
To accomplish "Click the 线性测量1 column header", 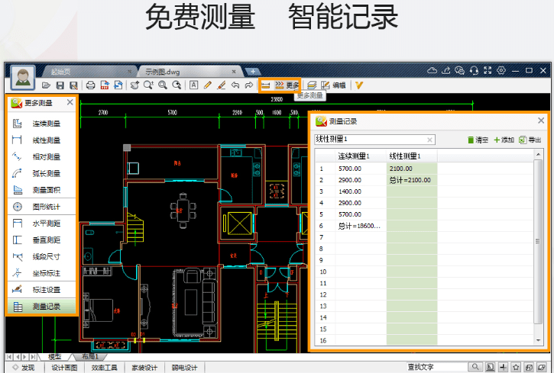I will tap(412, 156).
